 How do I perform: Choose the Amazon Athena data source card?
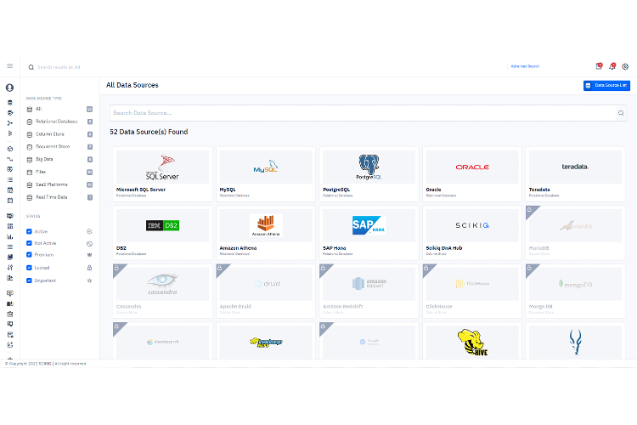coord(266,233)
